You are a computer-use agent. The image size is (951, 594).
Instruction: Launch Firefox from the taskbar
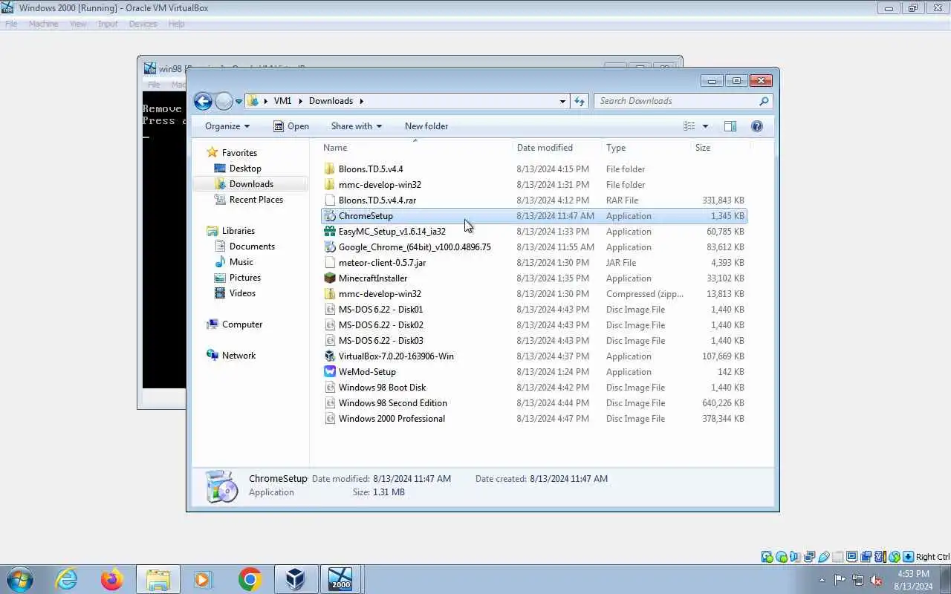click(112, 579)
